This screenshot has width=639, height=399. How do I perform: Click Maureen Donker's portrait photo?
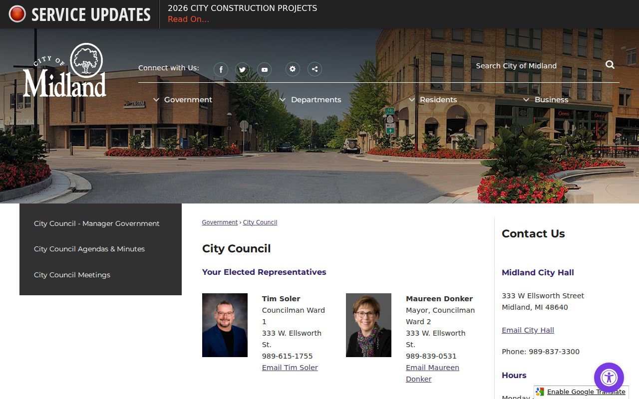click(x=368, y=325)
